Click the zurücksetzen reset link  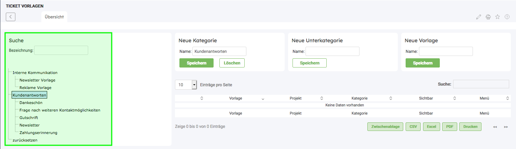[x=25, y=140]
